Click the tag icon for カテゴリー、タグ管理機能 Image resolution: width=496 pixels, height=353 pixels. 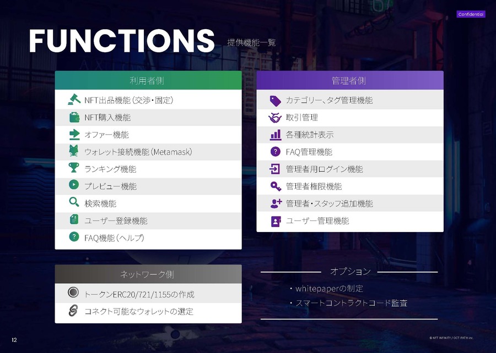[x=276, y=100]
